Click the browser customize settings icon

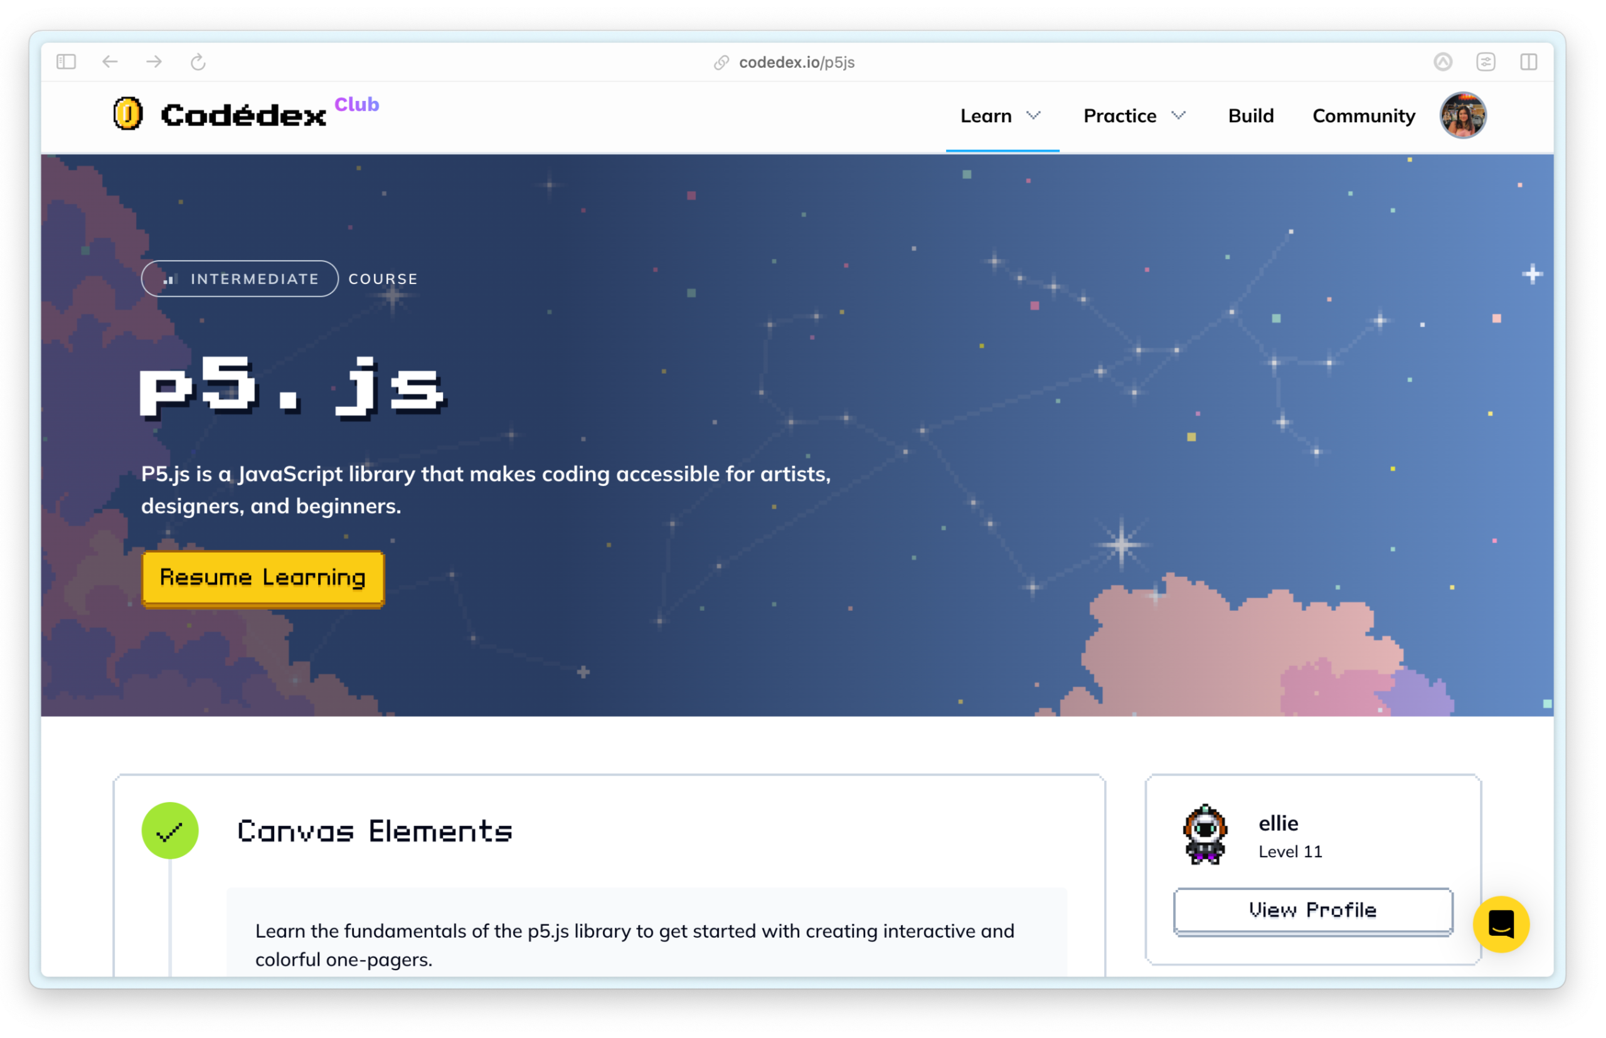click(1485, 62)
